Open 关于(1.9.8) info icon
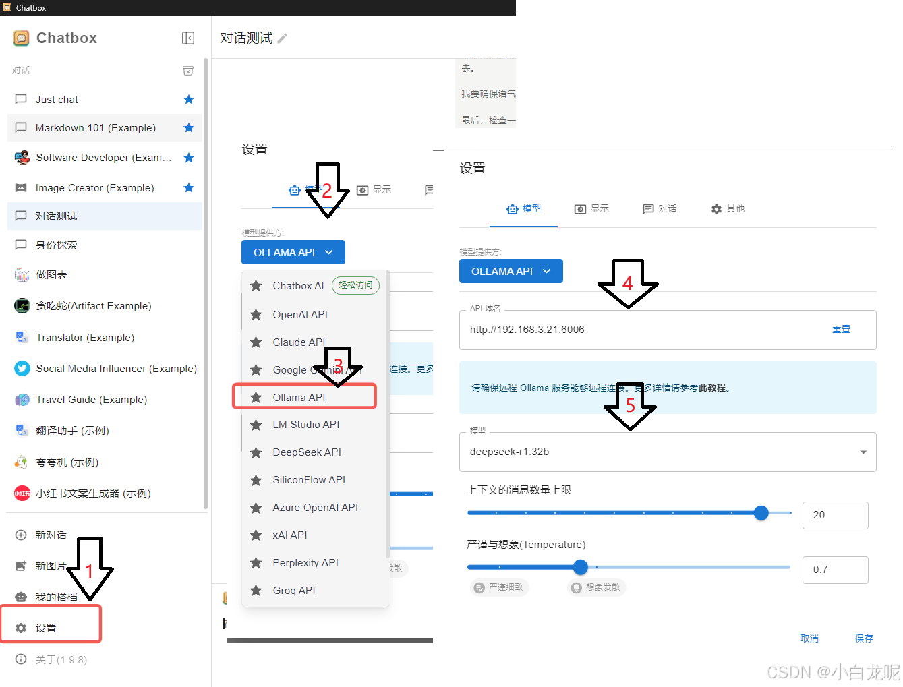Screen dimensions: 903x687 21,659
